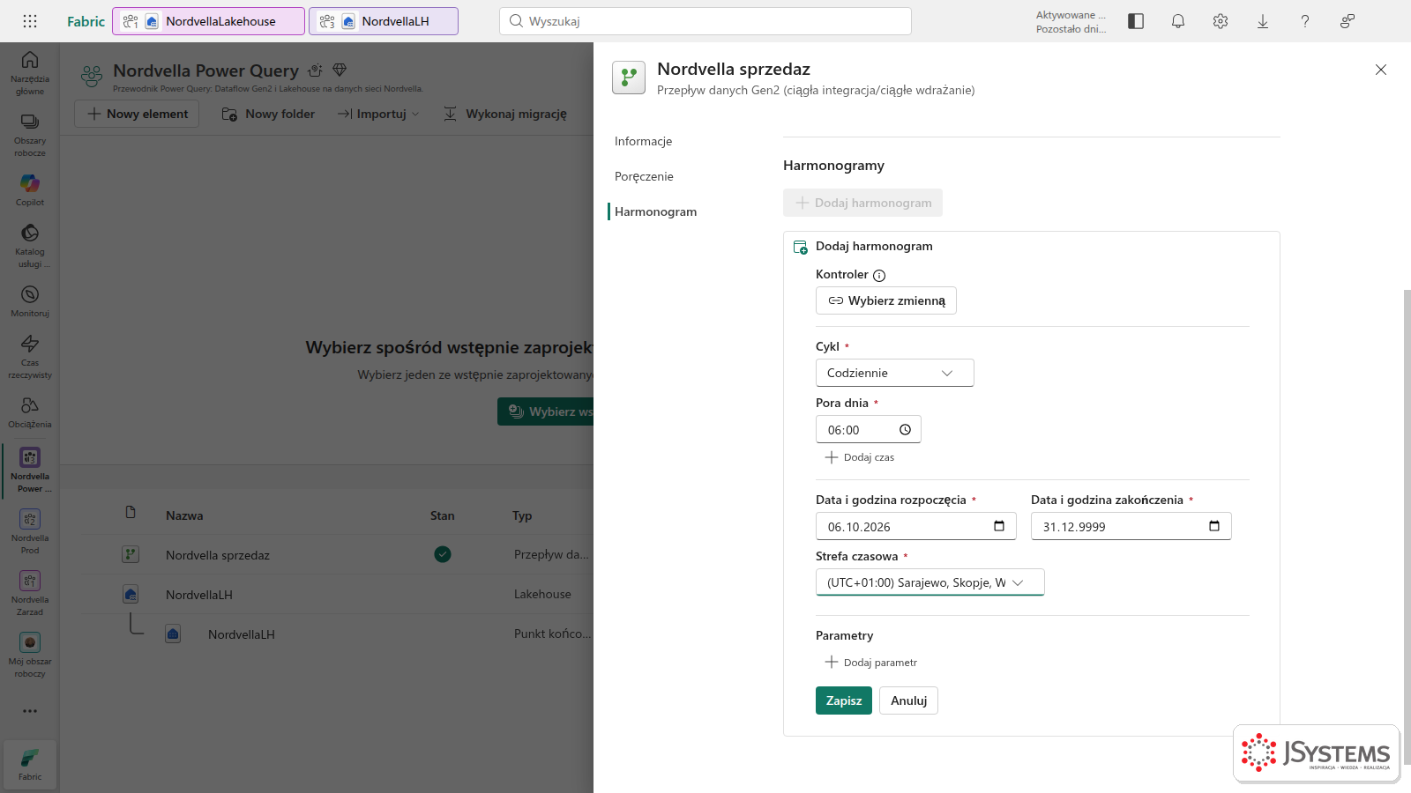The height and width of the screenshot is (793, 1411).
Task: Open start date calendar picker icon
Action: [x=999, y=526]
